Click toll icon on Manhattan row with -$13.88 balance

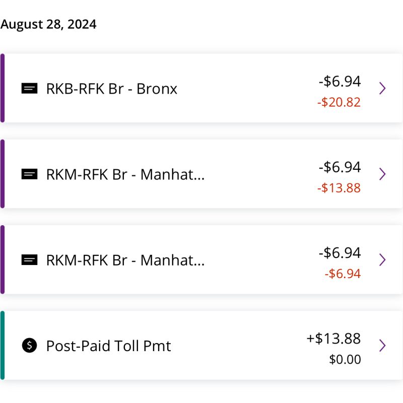tap(29, 174)
